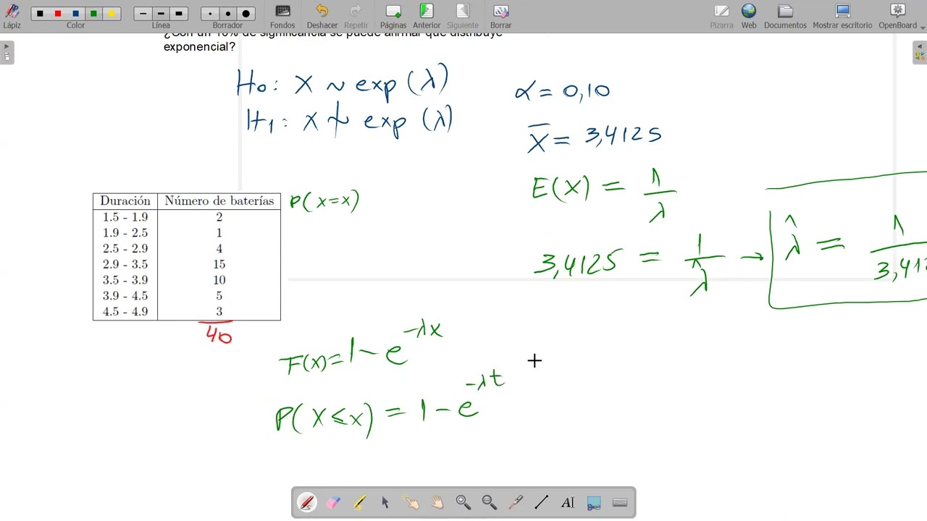The width and height of the screenshot is (927, 521).
Task: Open the Documentos manager
Action: [785, 16]
